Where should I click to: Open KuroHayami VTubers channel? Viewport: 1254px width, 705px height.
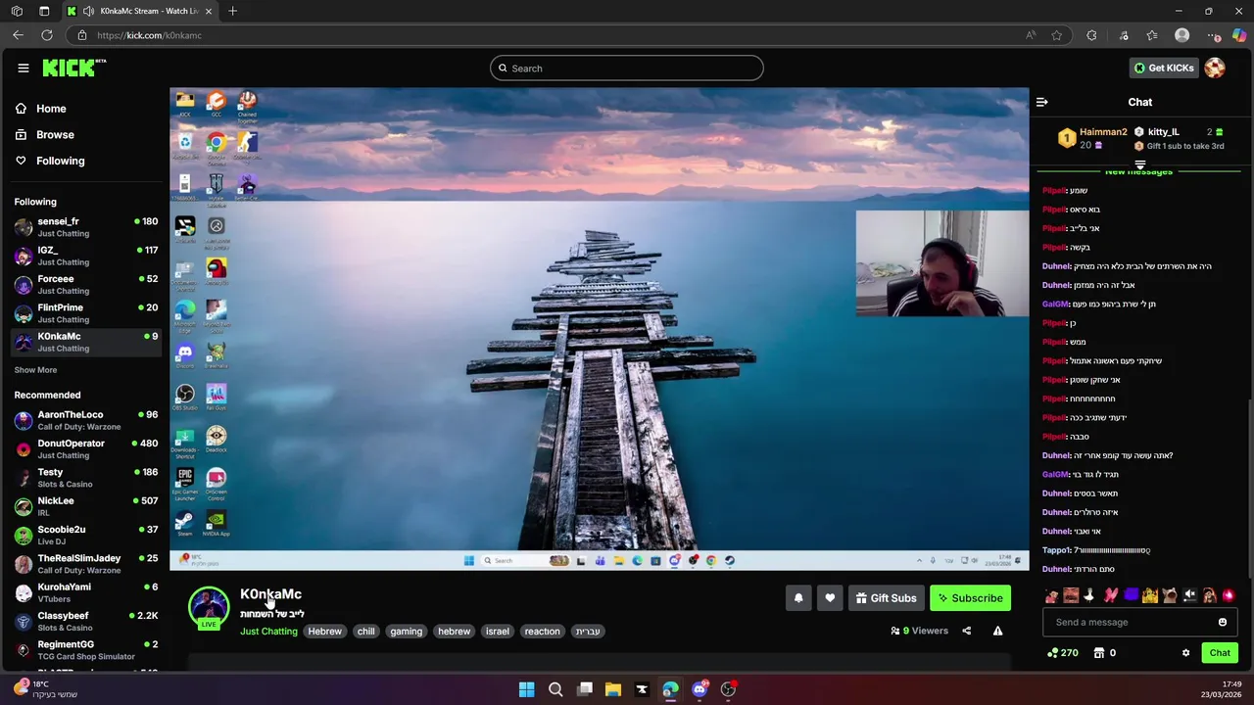[x=86, y=592]
